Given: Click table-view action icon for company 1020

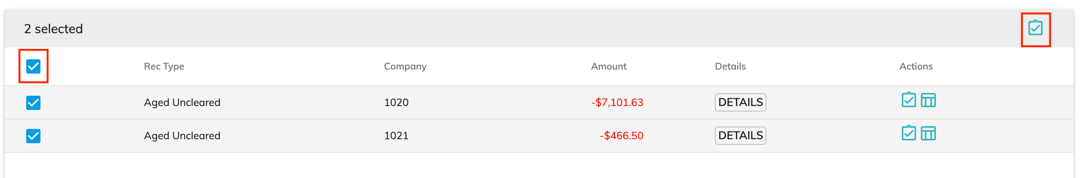Looking at the screenshot, I should point(928,100).
